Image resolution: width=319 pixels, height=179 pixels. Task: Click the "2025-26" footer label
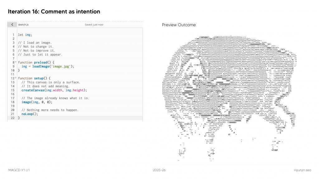[x=159, y=170]
